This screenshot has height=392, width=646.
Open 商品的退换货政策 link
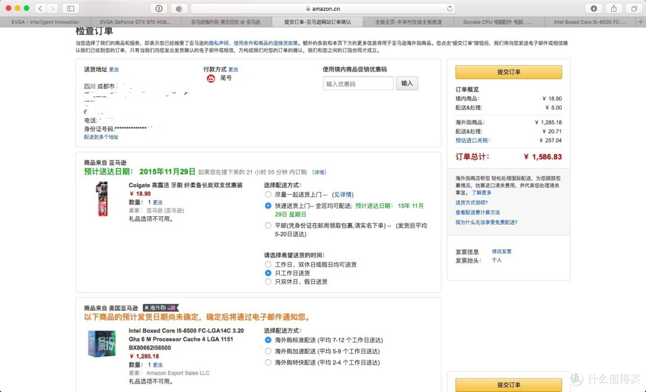point(278,43)
